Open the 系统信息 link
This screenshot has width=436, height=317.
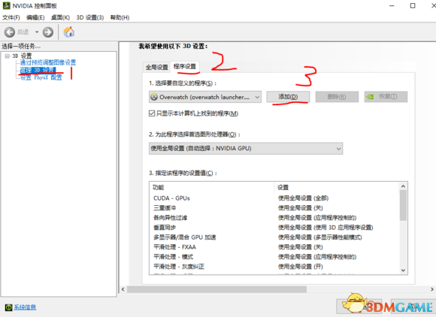(x=25, y=307)
